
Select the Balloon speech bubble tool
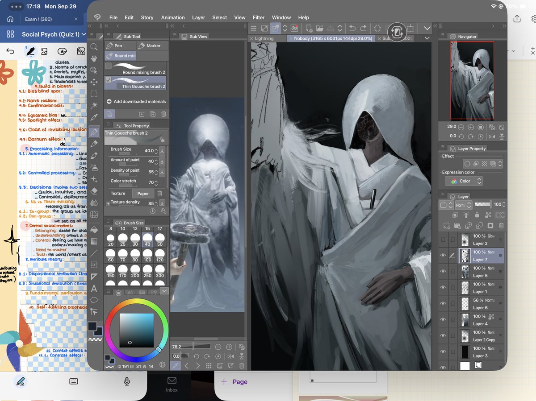pyautogui.click(x=94, y=300)
